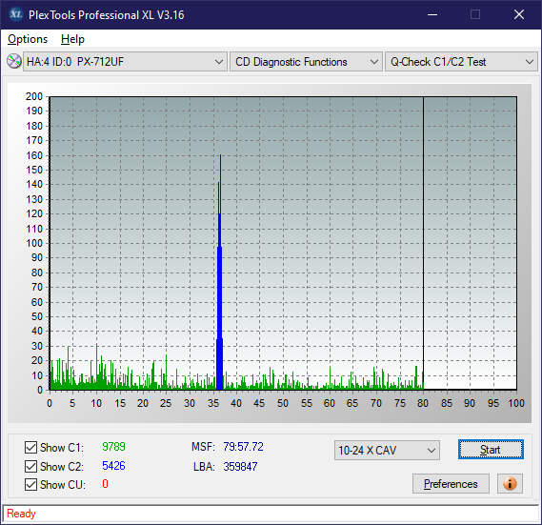Close the PlexTools Professional window
The image size is (542, 525).
click(x=519, y=14)
